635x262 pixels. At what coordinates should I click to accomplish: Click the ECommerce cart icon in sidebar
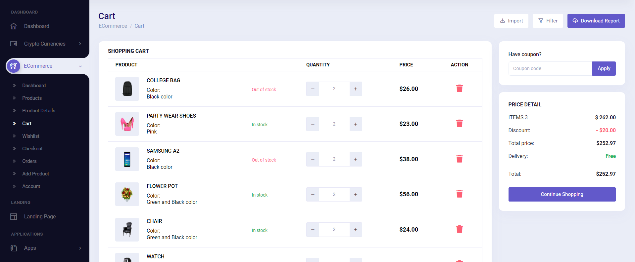point(14,66)
